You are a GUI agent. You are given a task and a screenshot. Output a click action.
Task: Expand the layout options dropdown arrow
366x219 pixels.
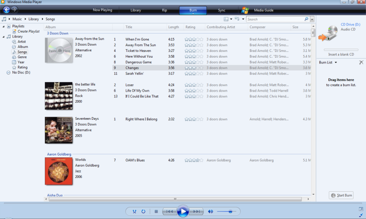pyautogui.click(x=231, y=19)
